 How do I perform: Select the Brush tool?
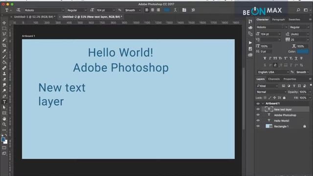coord(4,57)
